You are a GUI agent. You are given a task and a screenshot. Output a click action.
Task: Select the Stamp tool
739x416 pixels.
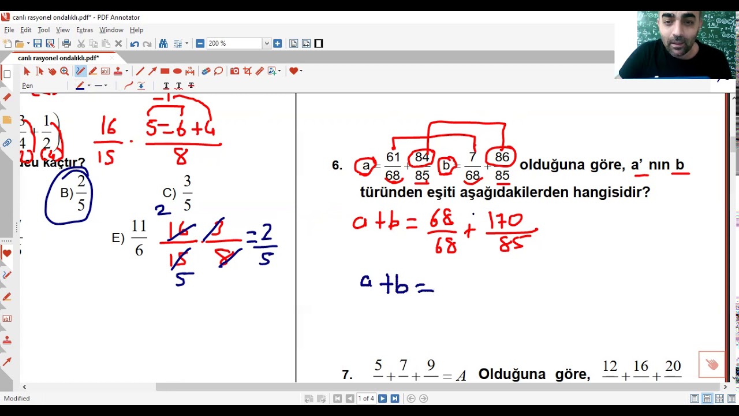click(118, 71)
